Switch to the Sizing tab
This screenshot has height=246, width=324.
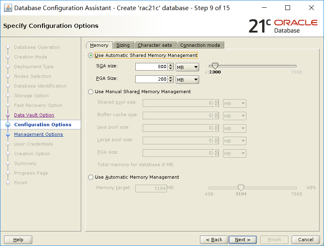[x=123, y=45]
